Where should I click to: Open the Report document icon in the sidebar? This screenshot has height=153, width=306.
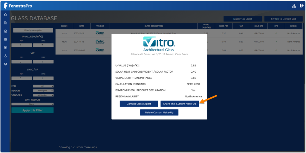5,31
